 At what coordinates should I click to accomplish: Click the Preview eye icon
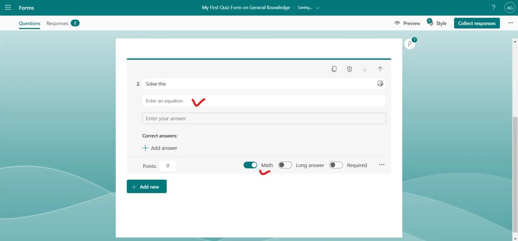point(397,23)
